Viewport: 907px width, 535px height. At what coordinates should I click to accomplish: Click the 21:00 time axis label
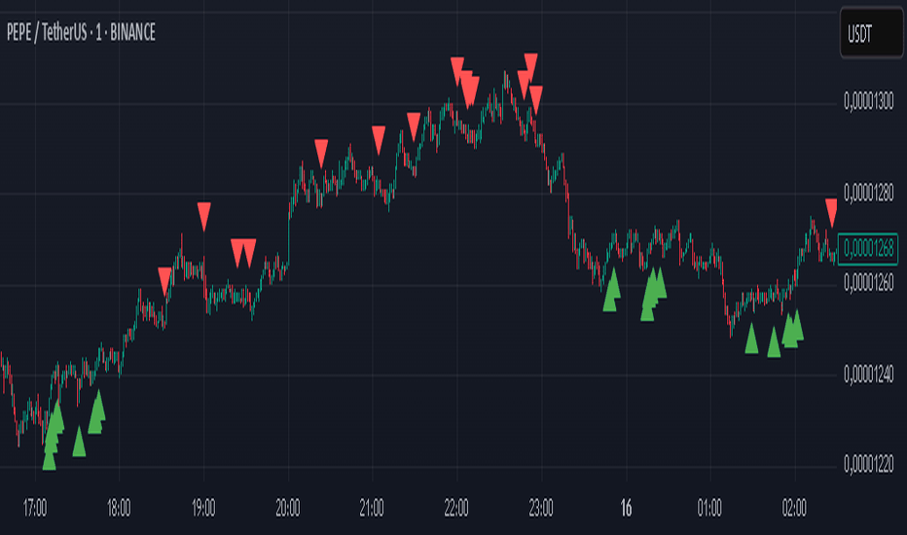[x=372, y=509]
